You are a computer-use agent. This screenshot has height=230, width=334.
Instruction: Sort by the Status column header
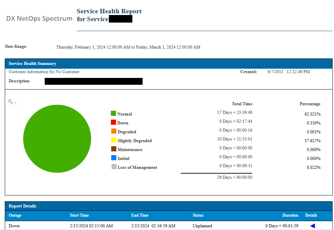click(198, 215)
